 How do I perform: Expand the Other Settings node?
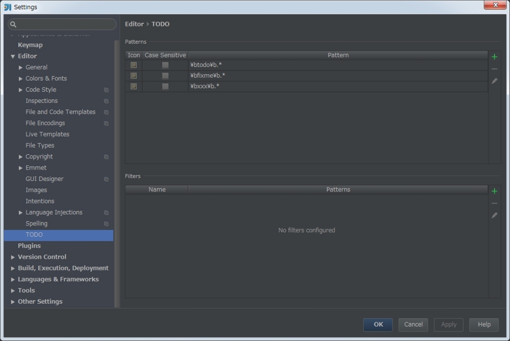pyautogui.click(x=12, y=302)
